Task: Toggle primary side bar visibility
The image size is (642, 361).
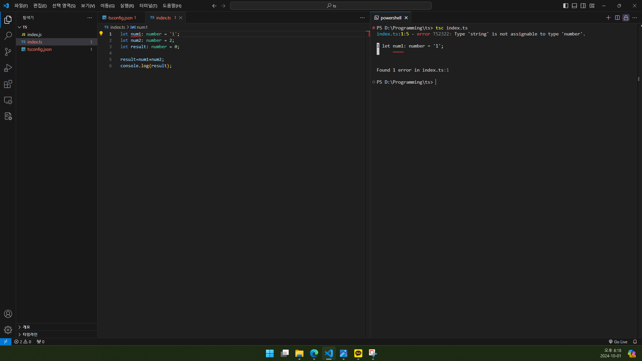Action: tap(566, 6)
